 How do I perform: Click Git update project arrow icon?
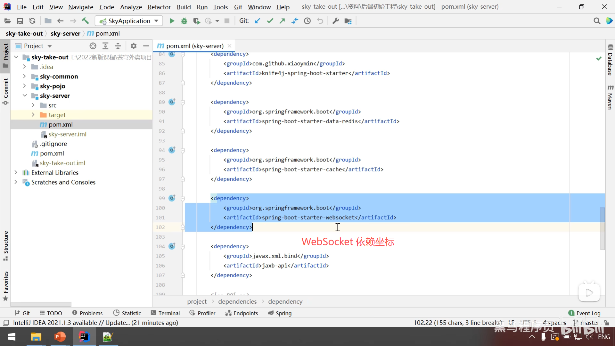tap(257, 21)
